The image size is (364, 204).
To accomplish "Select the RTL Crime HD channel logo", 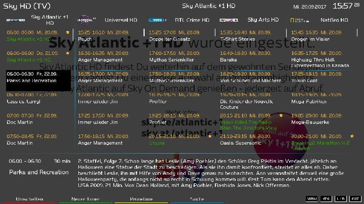I will pyautogui.click(x=158, y=20).
